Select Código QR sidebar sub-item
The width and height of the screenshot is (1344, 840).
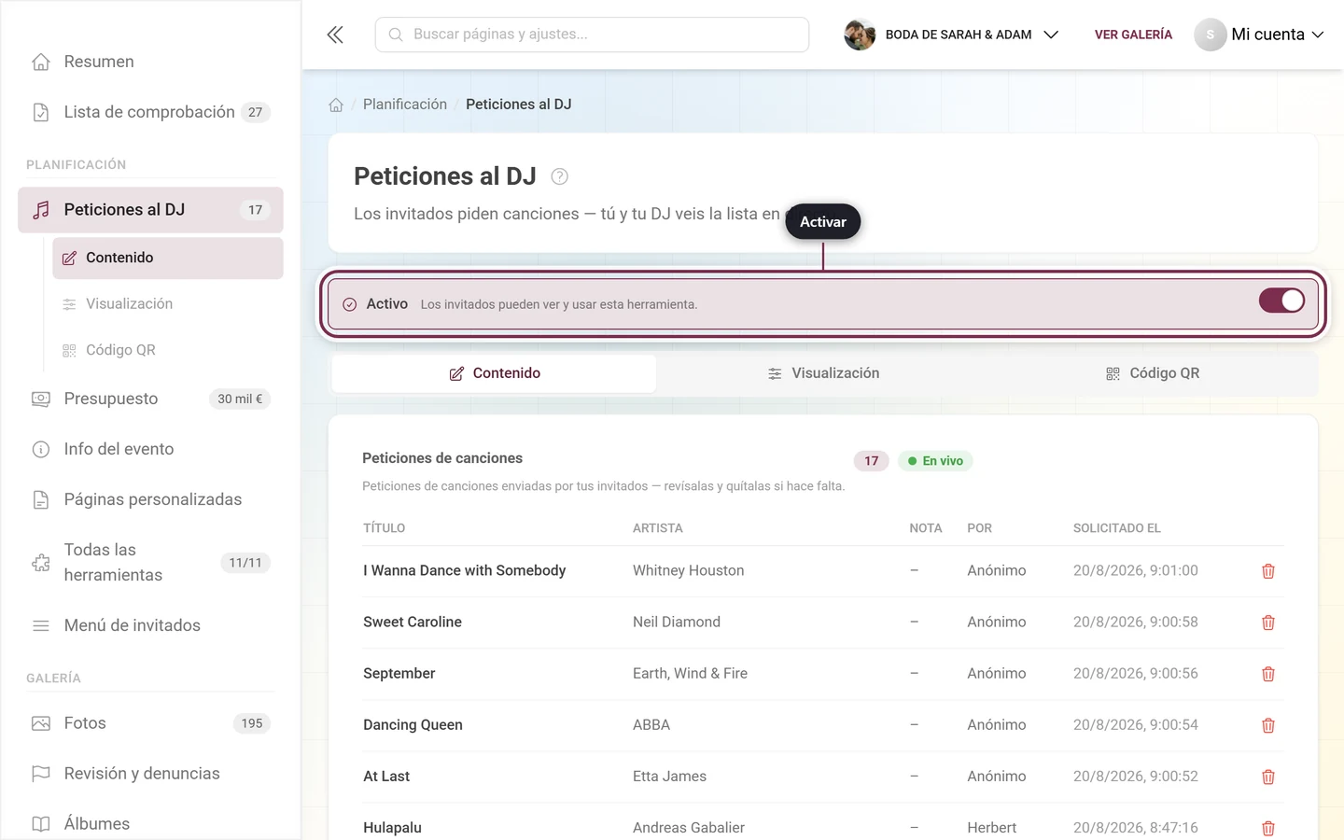168,350
